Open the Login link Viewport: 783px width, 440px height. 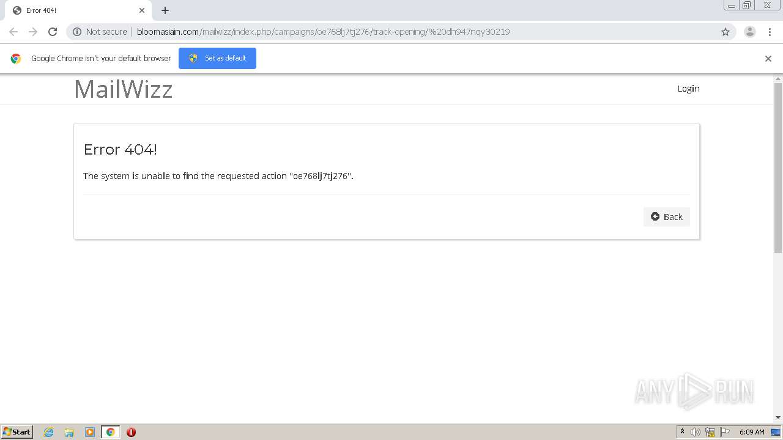click(x=688, y=89)
